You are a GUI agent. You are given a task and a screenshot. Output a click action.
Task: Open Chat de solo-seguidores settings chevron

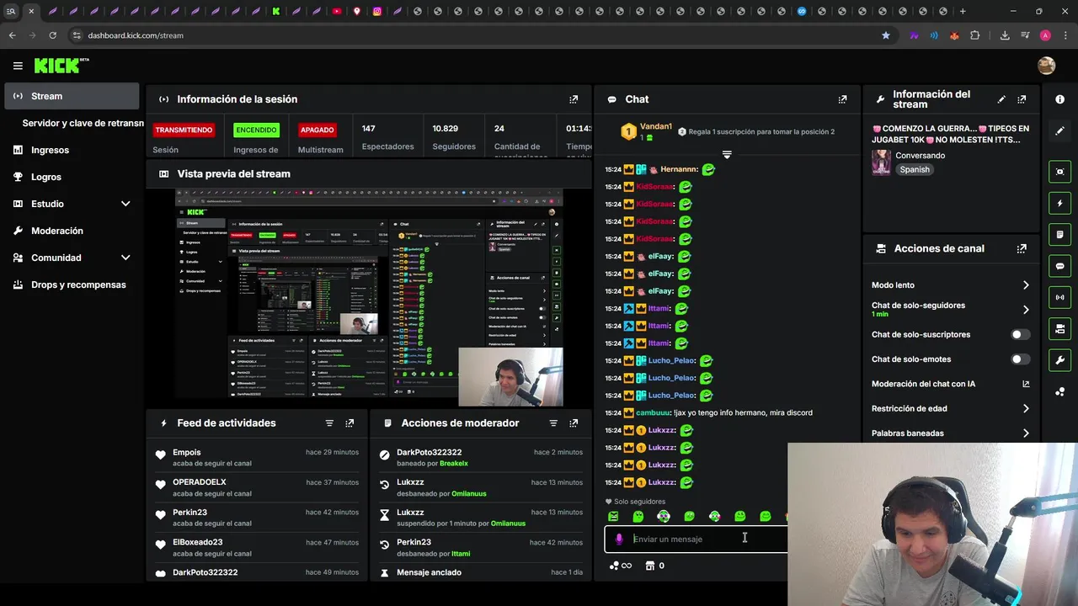tap(1026, 310)
